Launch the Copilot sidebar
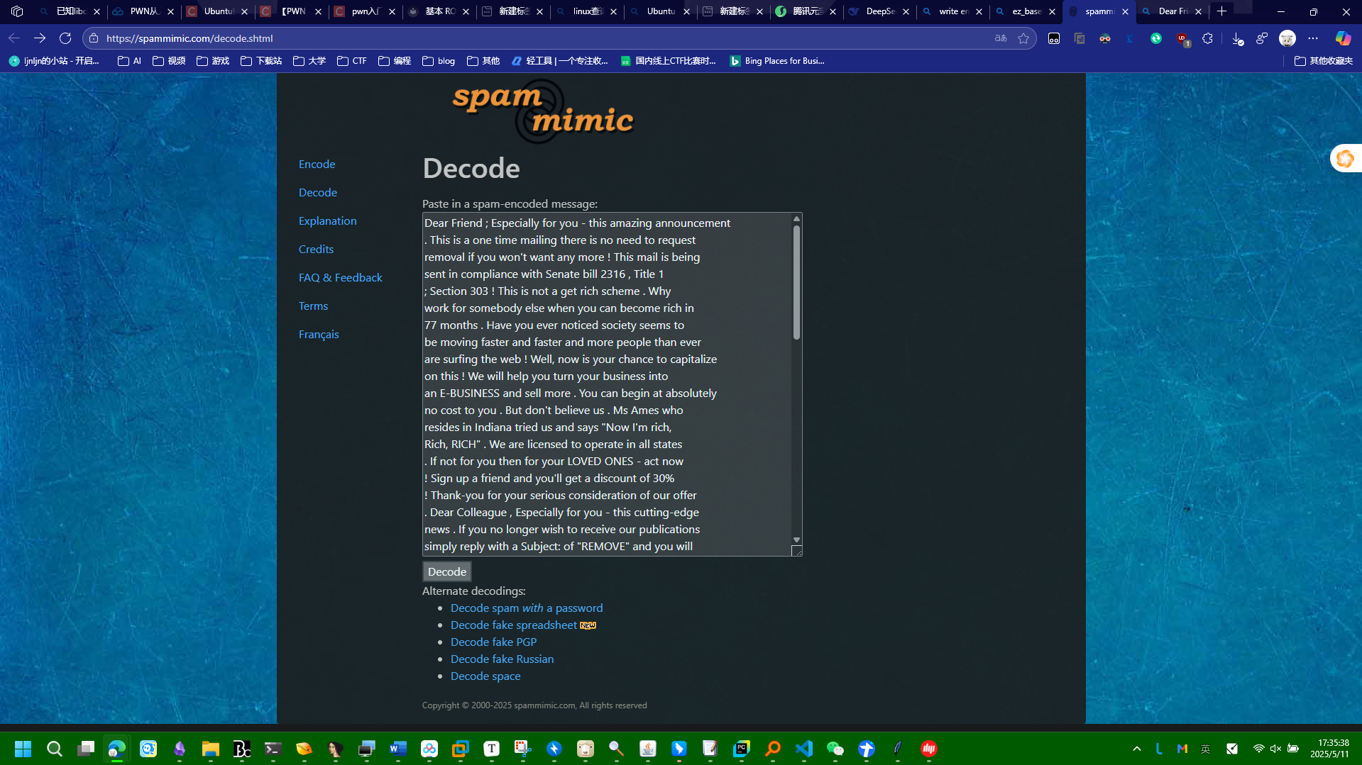 coord(1343,38)
